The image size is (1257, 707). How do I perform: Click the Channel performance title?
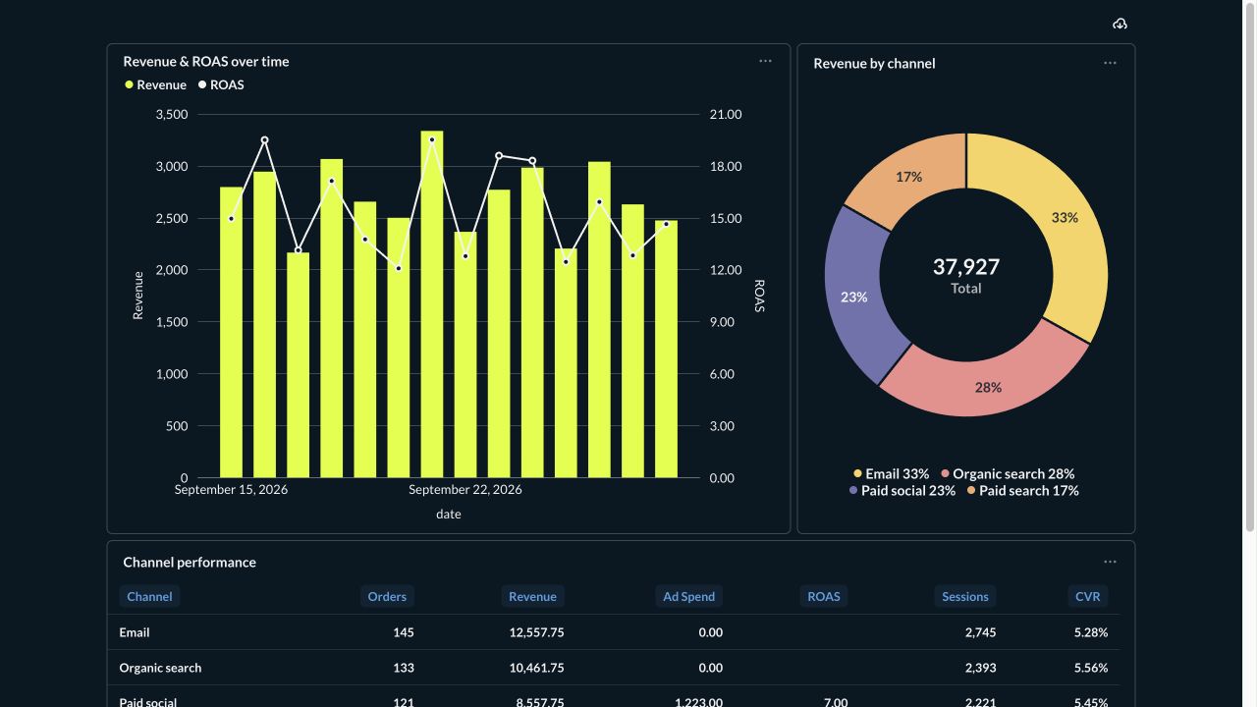pyautogui.click(x=190, y=562)
